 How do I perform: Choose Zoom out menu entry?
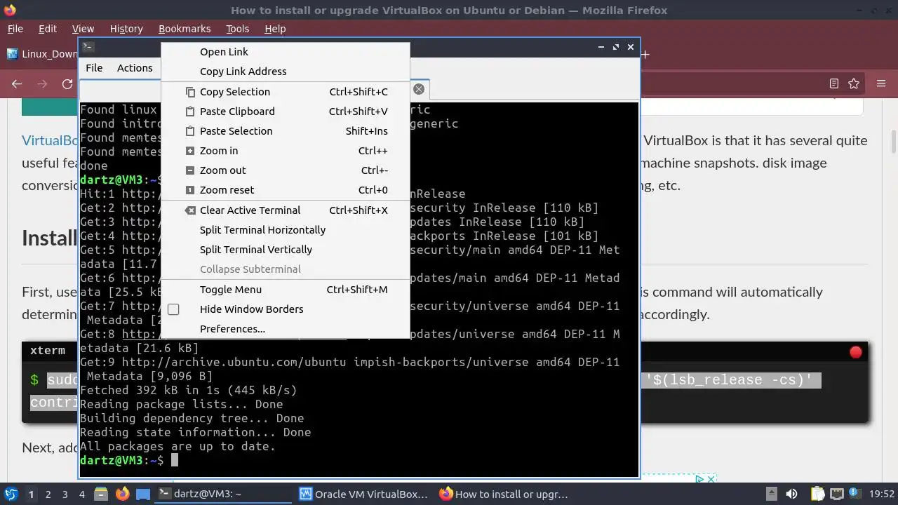click(x=285, y=170)
